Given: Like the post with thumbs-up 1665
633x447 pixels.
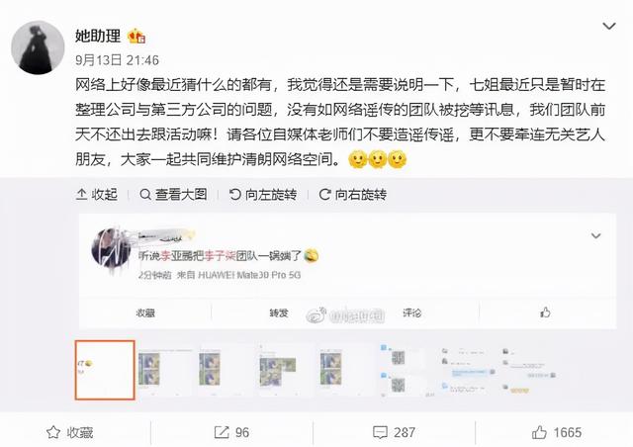Looking at the screenshot, I should click(556, 432).
